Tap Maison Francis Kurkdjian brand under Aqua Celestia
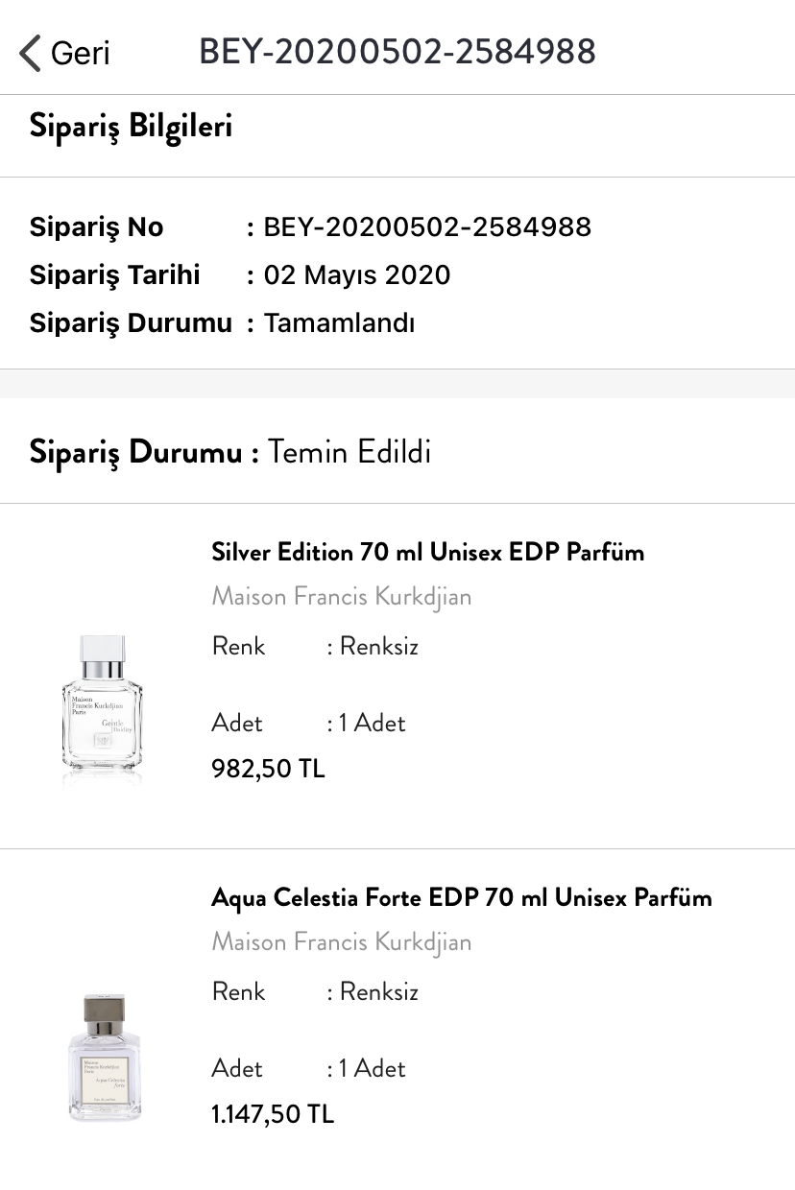The height and width of the screenshot is (1190, 795). pos(342,942)
